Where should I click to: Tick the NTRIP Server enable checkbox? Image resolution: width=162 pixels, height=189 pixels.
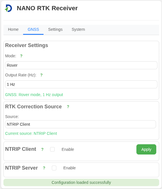54,168
